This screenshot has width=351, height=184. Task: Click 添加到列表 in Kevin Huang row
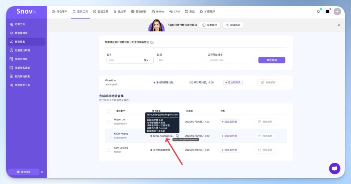coord(229,136)
